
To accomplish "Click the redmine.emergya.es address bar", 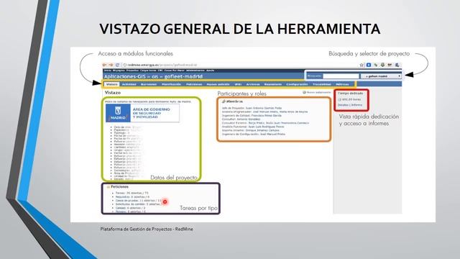I will click(162, 65).
